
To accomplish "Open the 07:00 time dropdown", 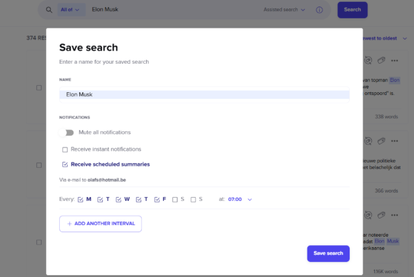I will 240,200.
